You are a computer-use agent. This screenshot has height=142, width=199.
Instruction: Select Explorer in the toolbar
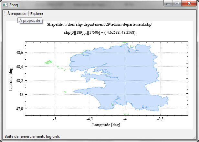[37, 14]
